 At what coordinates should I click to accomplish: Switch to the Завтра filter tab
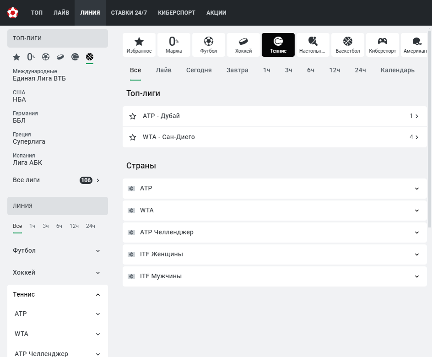tap(237, 70)
